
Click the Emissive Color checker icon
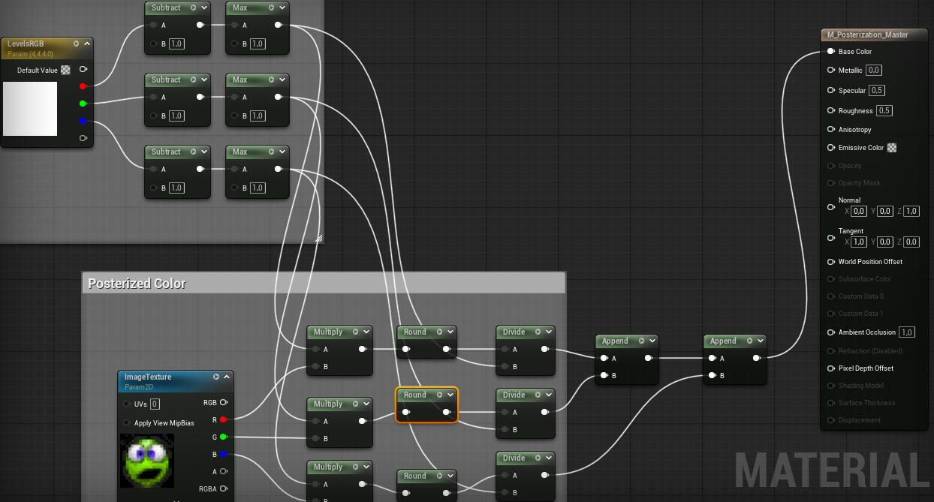892,148
